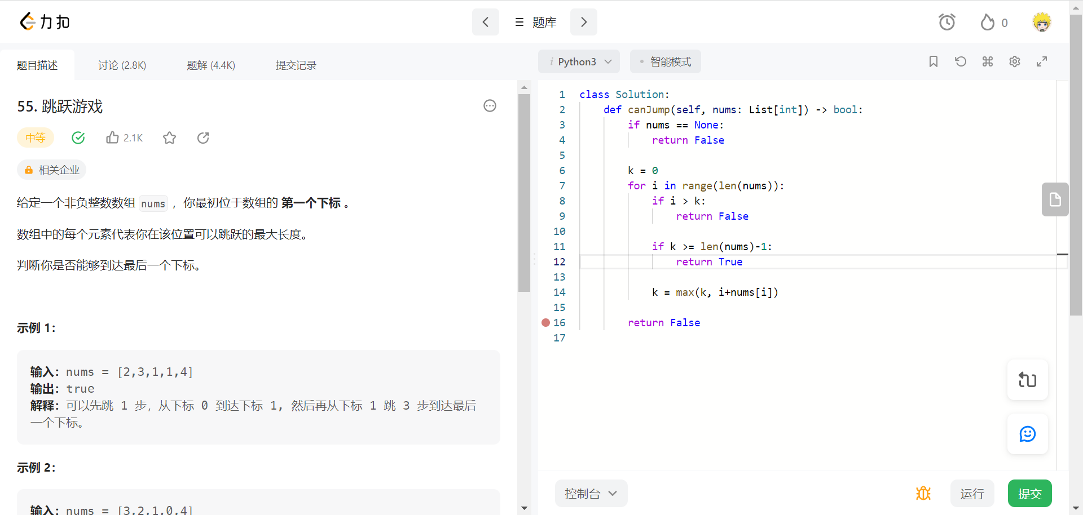This screenshot has width=1083, height=515.
Task: Click code line 'k = 0'
Action: coord(643,170)
